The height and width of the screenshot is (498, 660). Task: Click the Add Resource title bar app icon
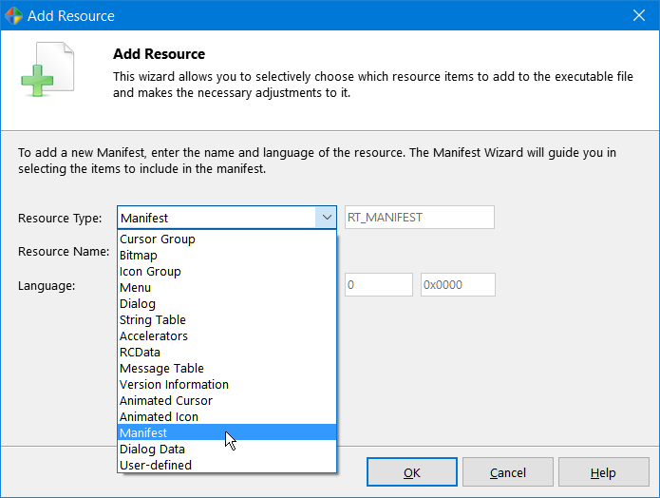point(13,15)
